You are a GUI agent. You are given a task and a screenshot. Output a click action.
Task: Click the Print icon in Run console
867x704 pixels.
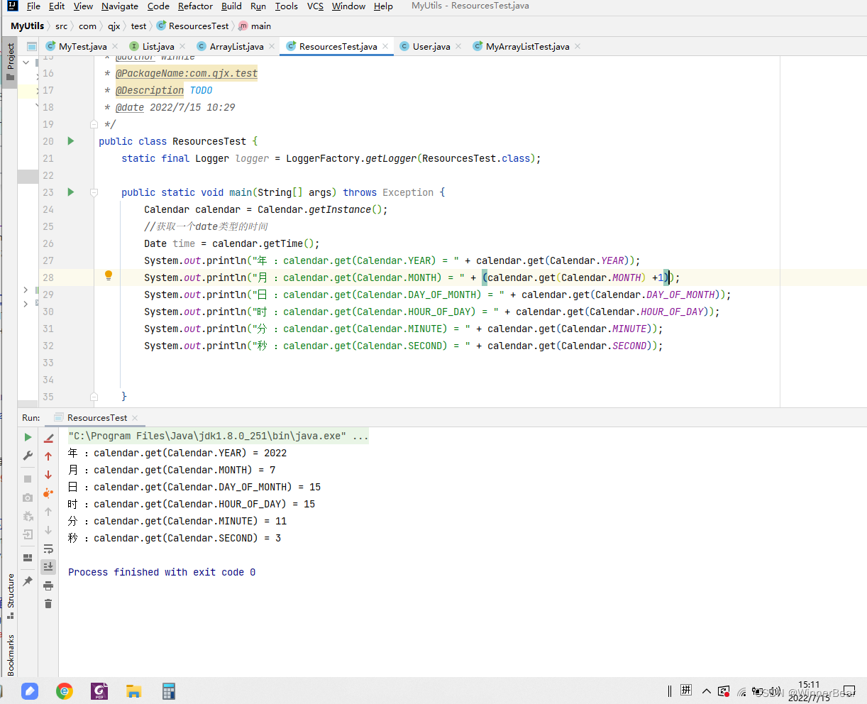point(48,585)
